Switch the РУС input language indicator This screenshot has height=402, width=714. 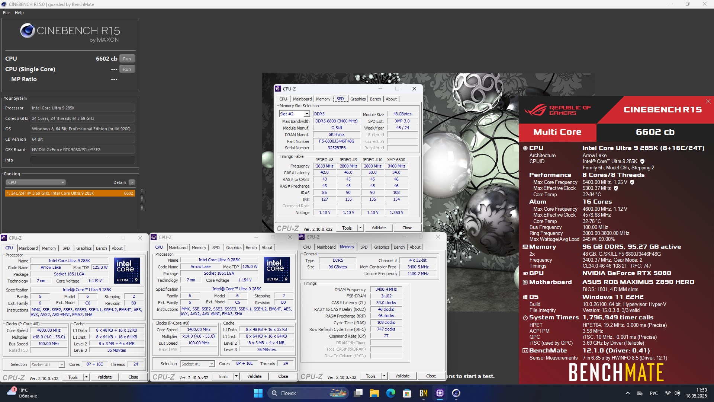click(654, 393)
